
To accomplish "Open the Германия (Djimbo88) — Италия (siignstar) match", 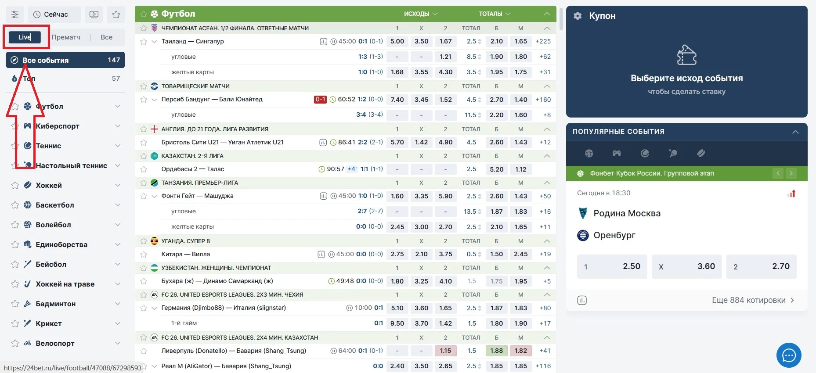I will [224, 308].
